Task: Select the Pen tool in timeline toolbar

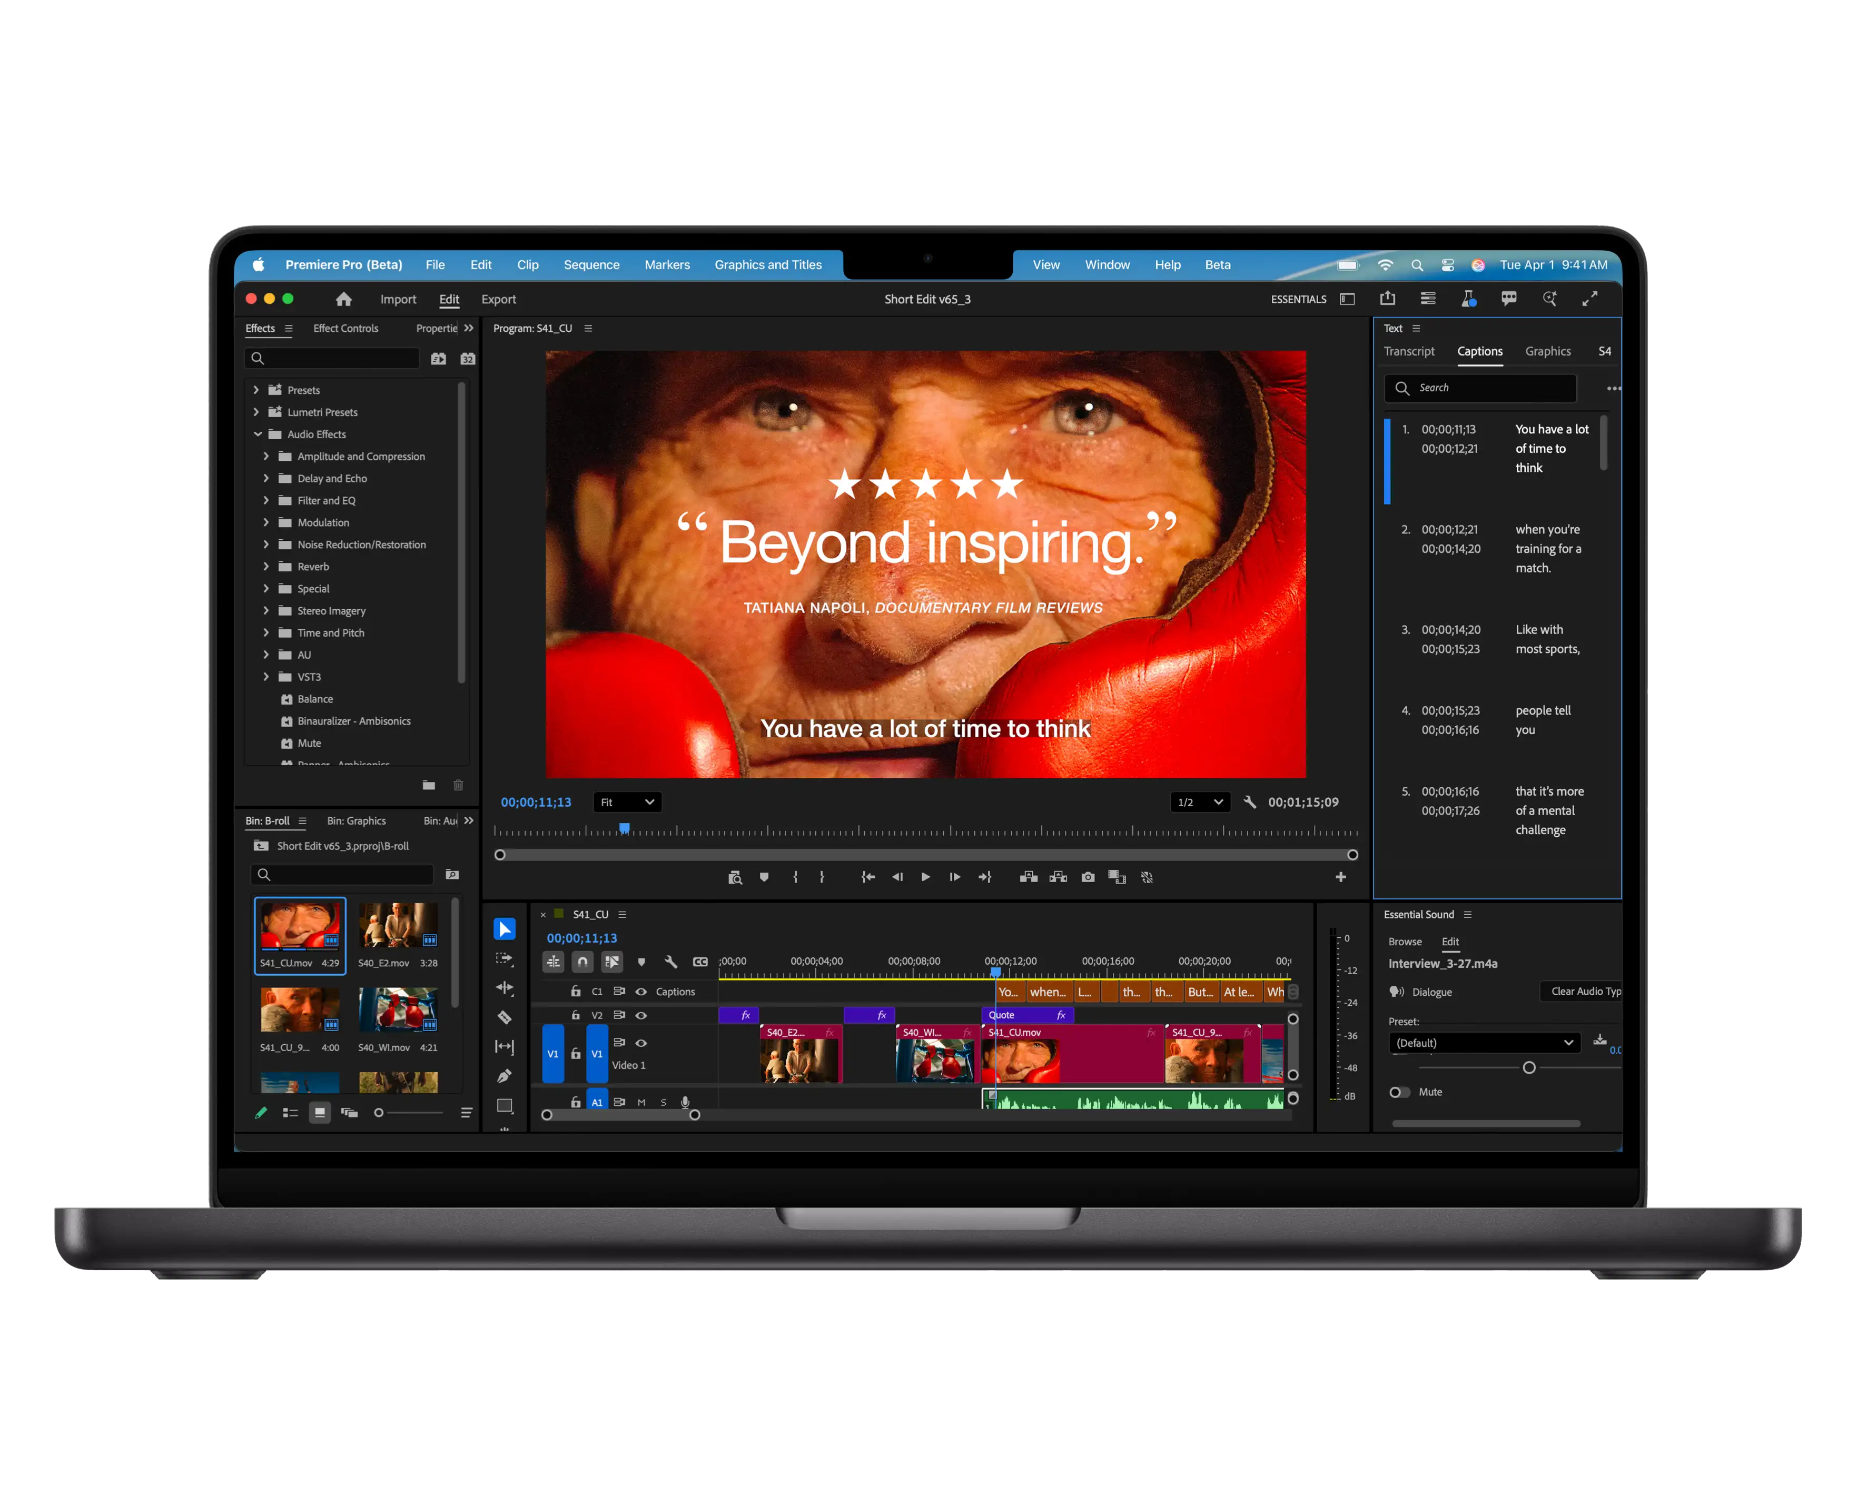Action: click(505, 1076)
